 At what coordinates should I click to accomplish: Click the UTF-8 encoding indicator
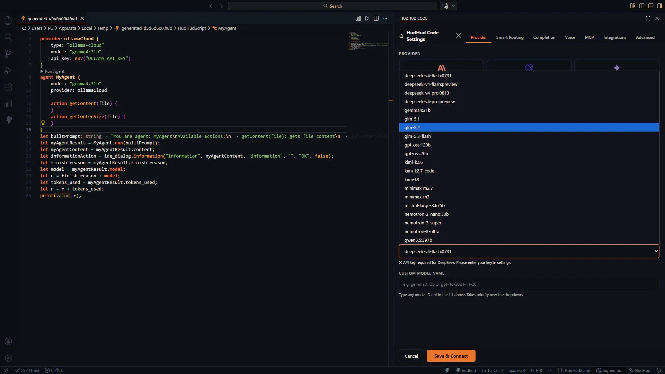click(536, 370)
